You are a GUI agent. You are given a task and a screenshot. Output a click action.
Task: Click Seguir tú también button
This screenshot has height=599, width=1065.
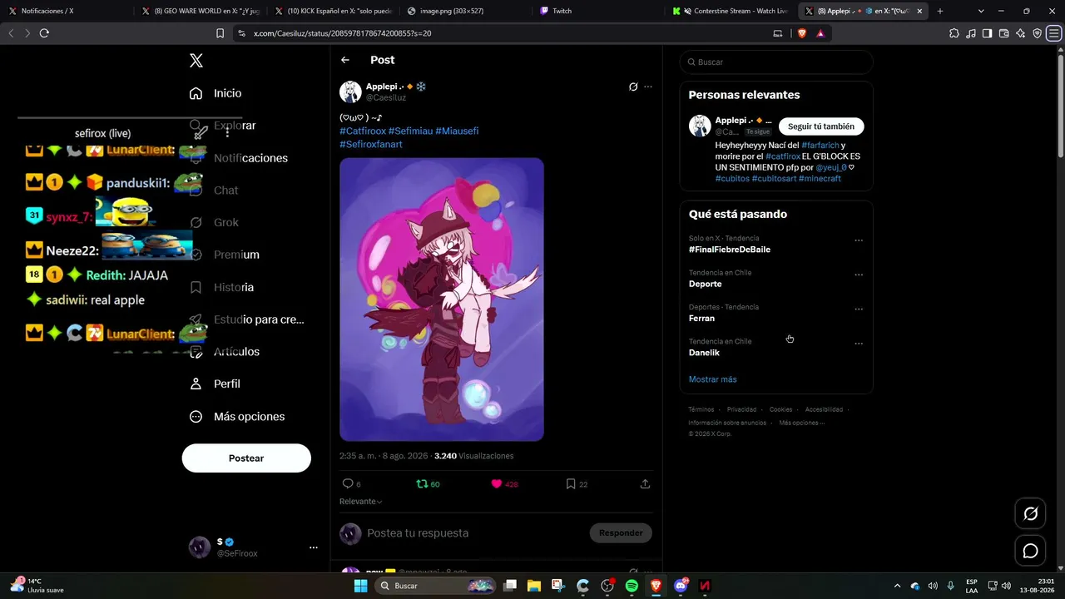coord(821,126)
